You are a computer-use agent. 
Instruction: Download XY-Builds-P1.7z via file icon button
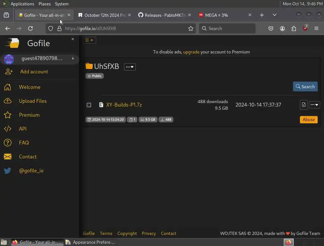(x=303, y=105)
